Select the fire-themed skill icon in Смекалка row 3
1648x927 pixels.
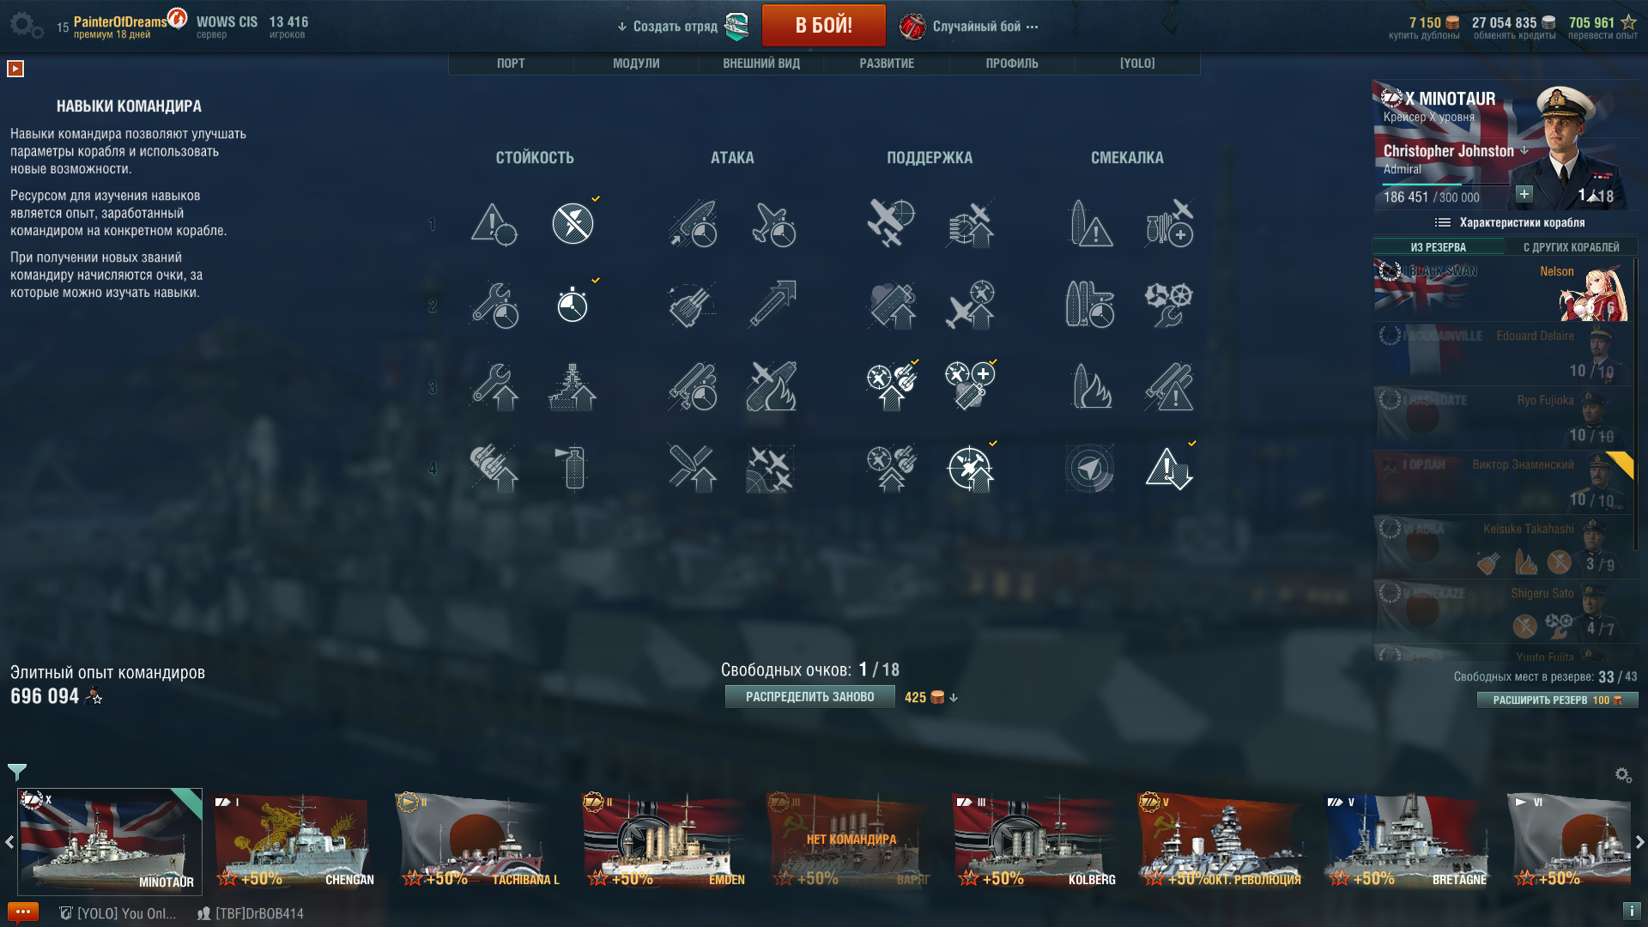(1091, 386)
